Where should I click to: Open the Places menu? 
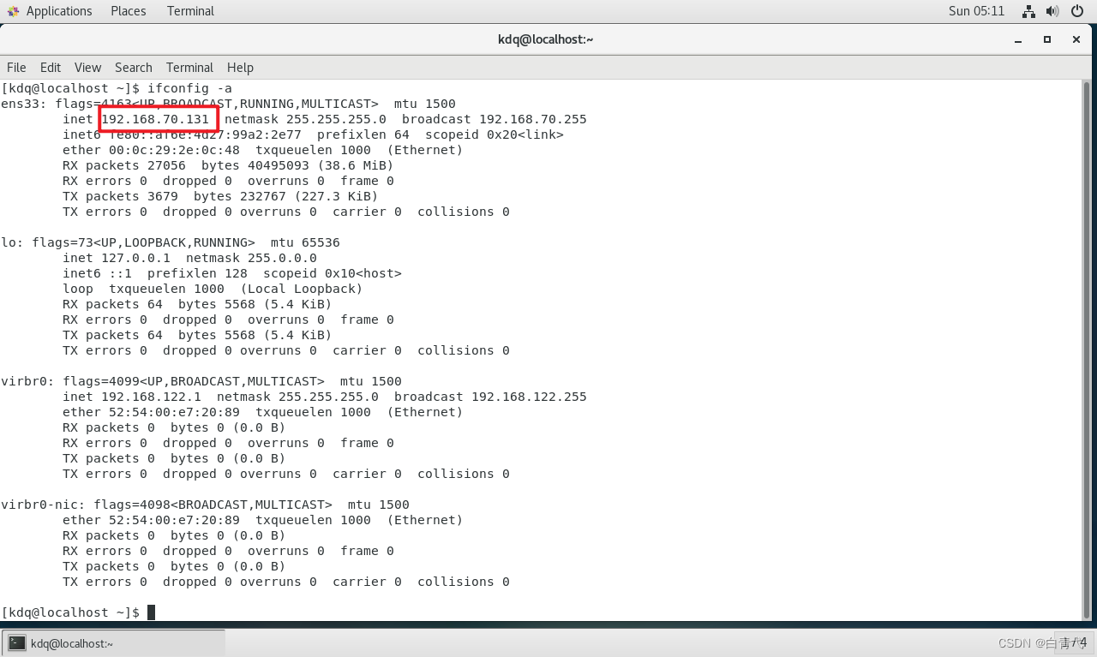pyautogui.click(x=128, y=11)
